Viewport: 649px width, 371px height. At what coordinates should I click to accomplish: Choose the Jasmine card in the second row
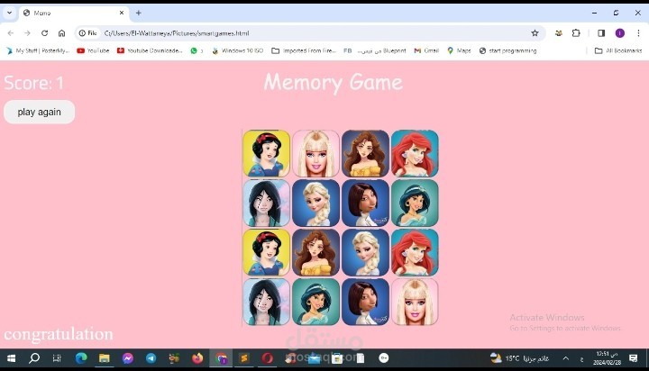tap(415, 204)
